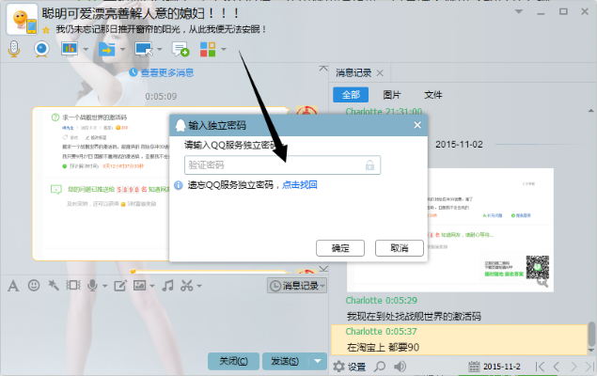This screenshot has width=597, height=376.
Task: Toggle the speaker sound icon
Action: coord(400,367)
